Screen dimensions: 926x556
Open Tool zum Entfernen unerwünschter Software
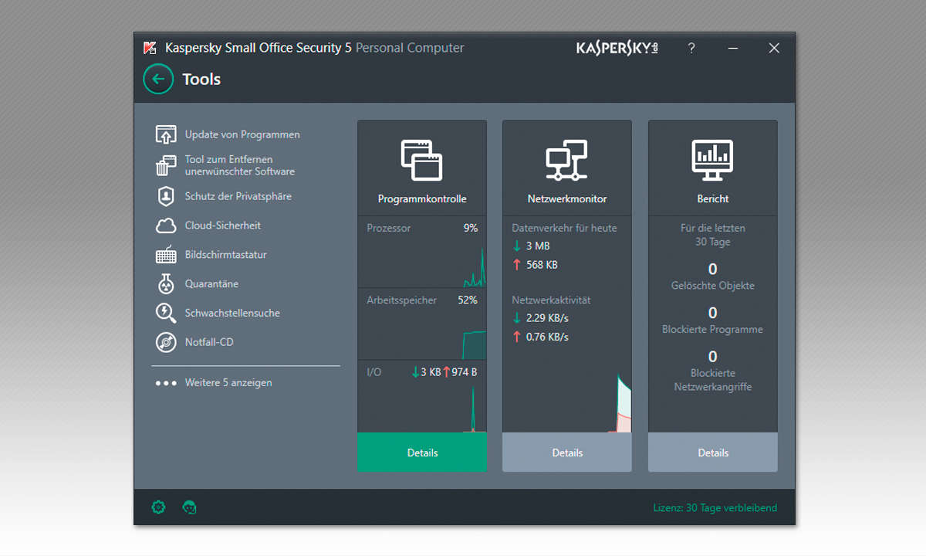click(240, 165)
